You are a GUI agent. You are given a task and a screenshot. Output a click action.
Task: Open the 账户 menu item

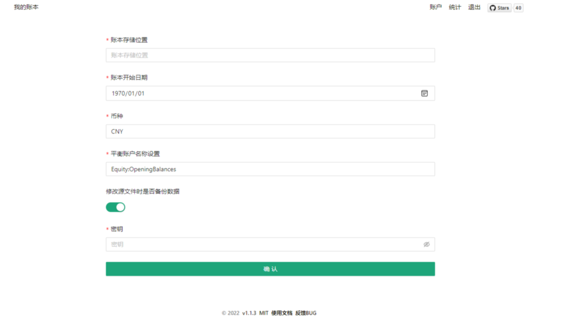[435, 7]
